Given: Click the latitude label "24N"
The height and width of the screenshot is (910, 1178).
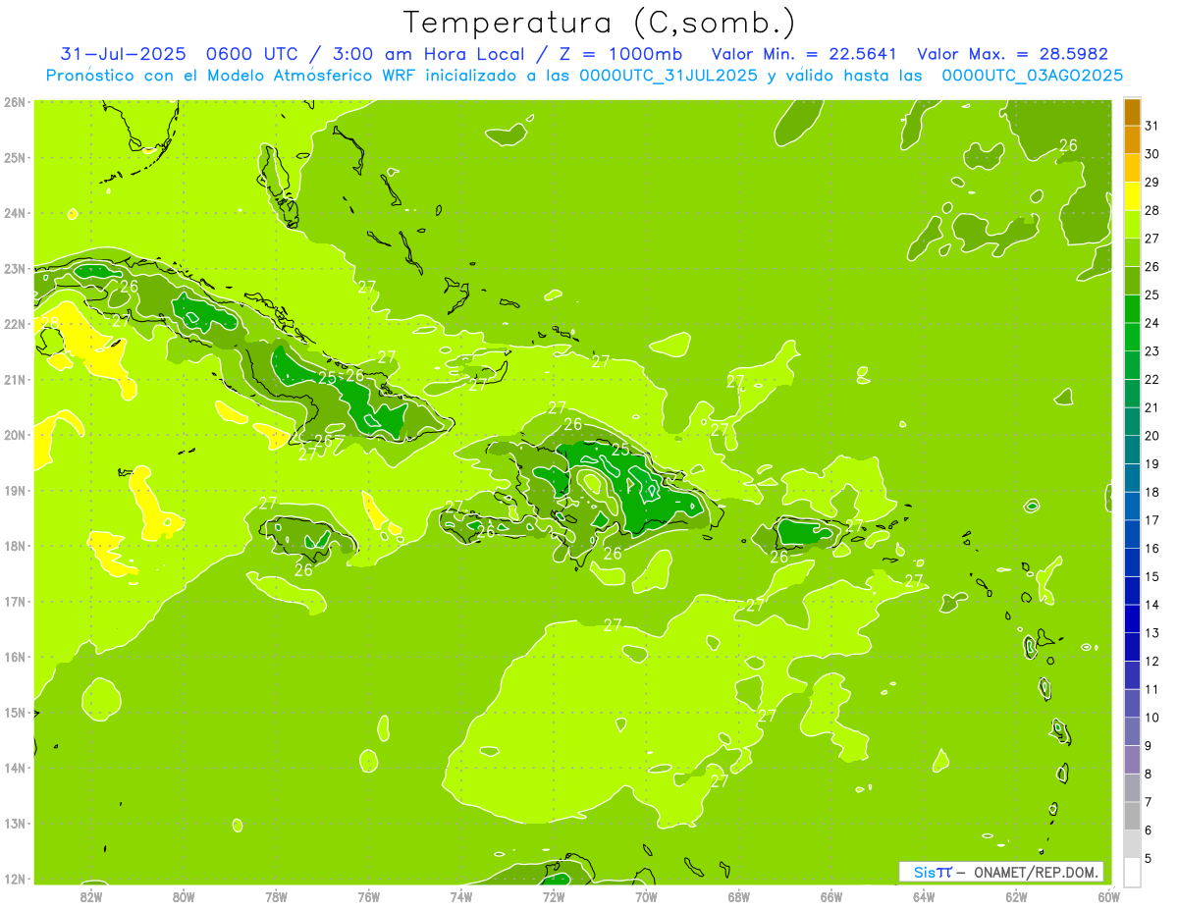Looking at the screenshot, I should (x=15, y=213).
